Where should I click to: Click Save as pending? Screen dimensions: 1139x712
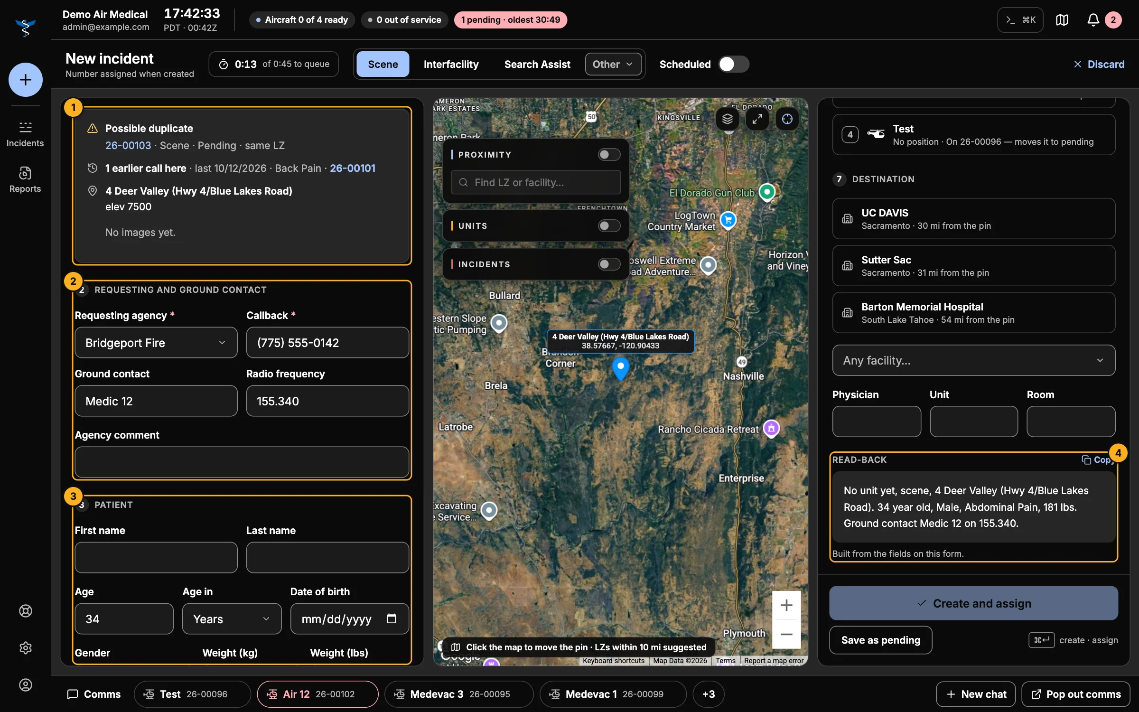(x=880, y=640)
